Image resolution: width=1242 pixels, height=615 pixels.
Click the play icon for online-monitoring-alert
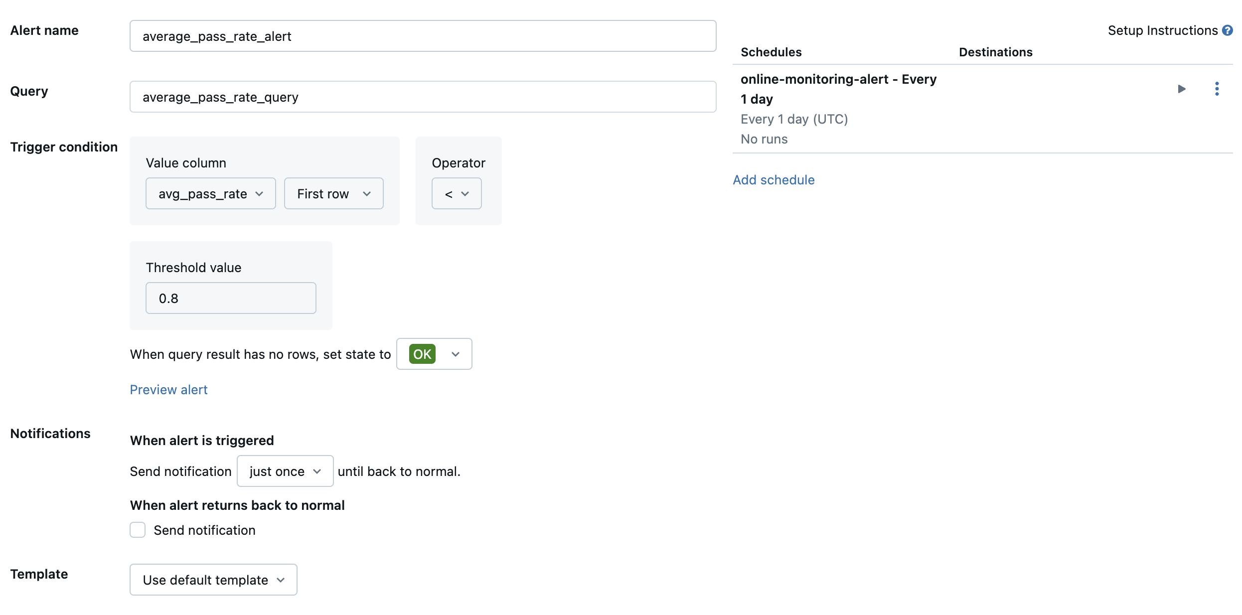pos(1182,88)
